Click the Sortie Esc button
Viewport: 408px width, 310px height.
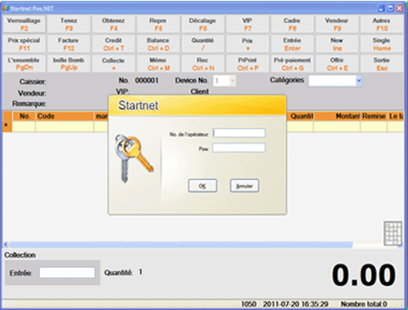click(x=382, y=64)
